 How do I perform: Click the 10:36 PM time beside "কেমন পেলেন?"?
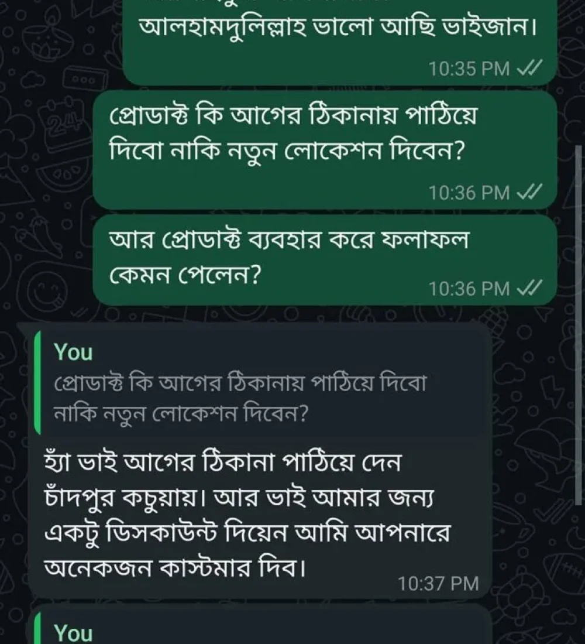(469, 288)
